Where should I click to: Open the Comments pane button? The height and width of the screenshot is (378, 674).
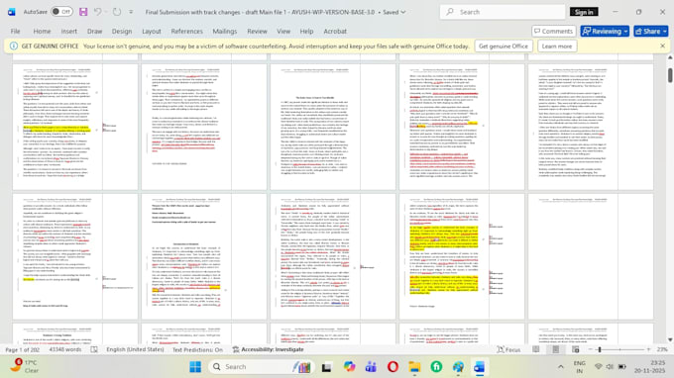click(554, 32)
